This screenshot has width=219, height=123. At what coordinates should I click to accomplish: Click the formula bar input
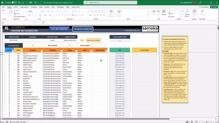click(131, 23)
